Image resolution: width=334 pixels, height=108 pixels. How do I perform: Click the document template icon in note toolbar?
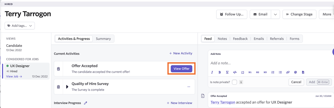coord(303,72)
